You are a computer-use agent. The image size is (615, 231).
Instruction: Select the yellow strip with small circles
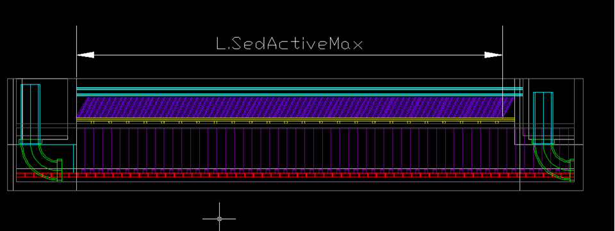click(295, 122)
